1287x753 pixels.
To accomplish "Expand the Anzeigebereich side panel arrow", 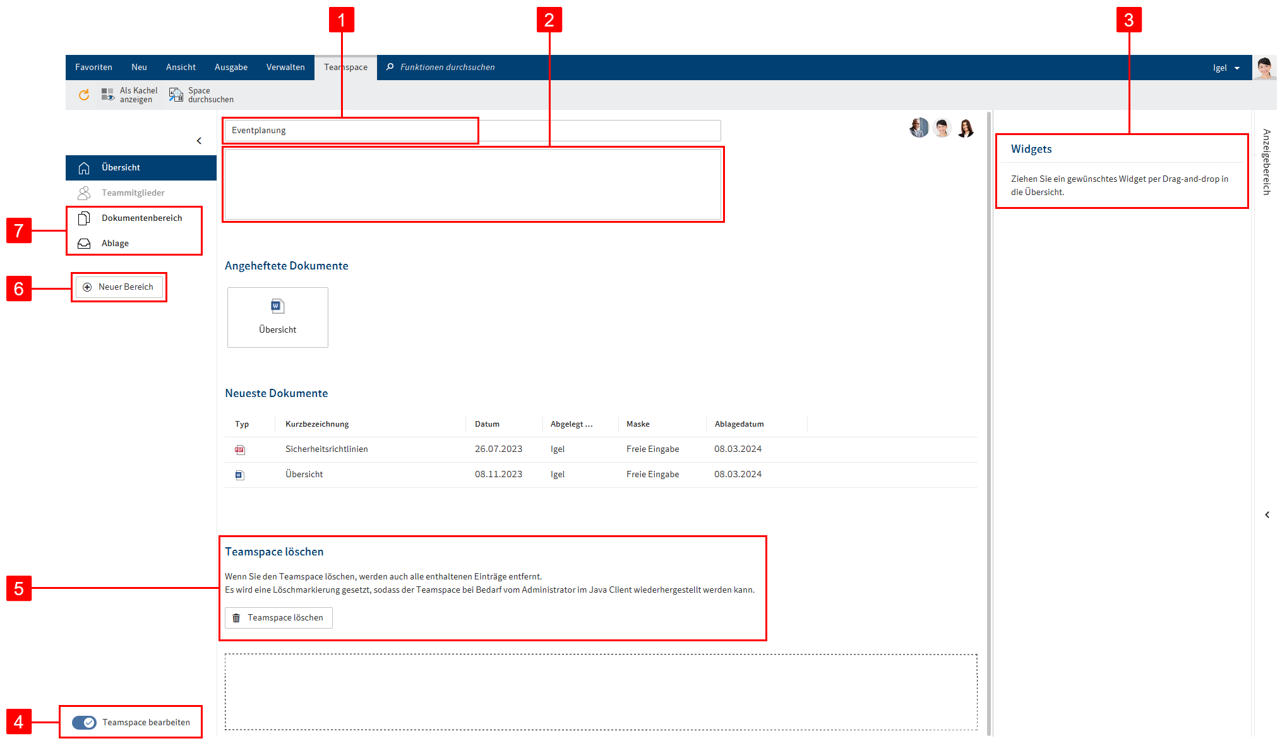I will point(1267,515).
